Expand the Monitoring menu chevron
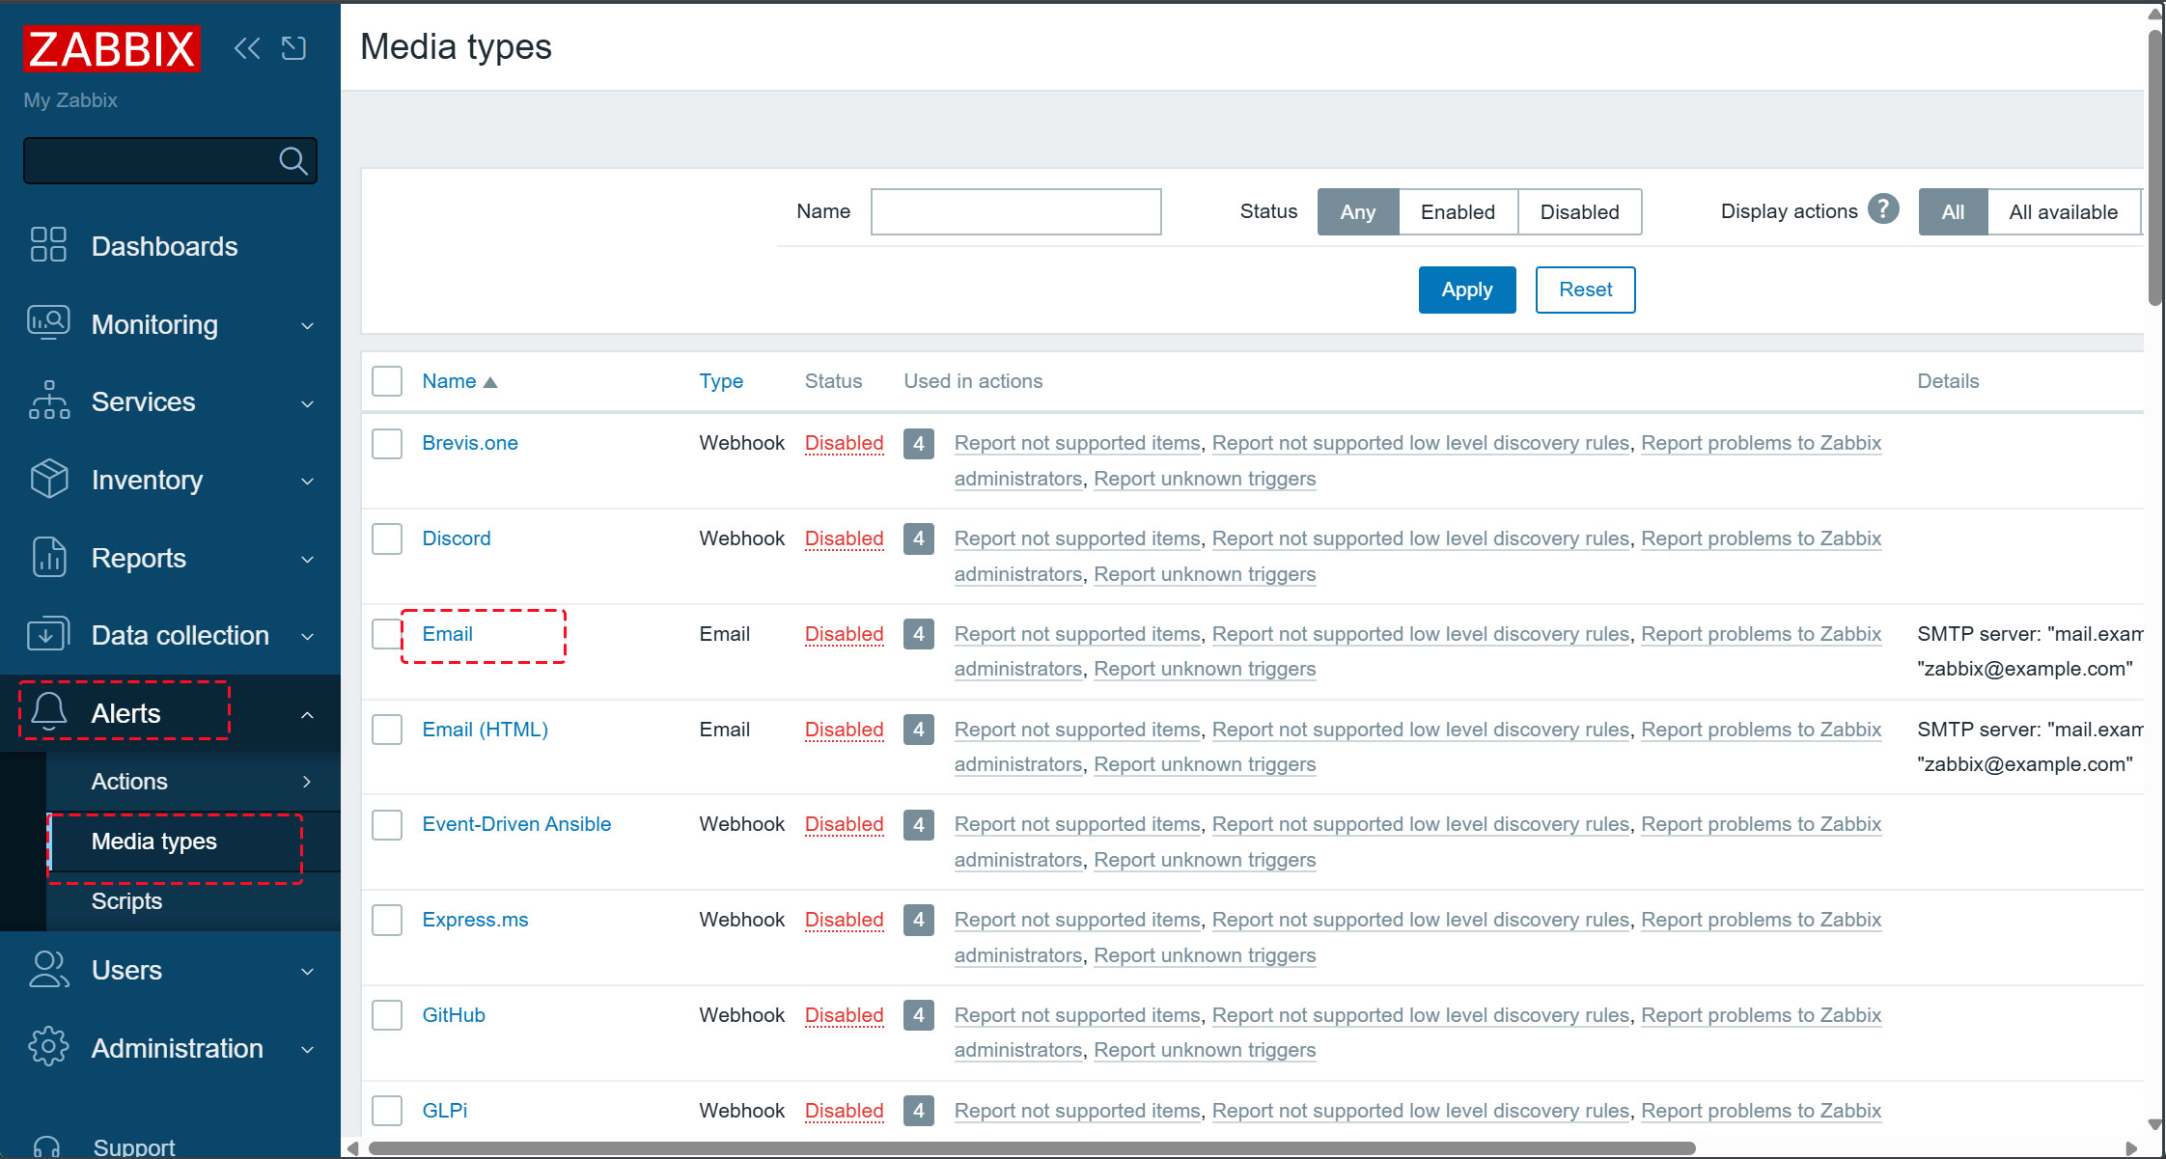Image resolution: width=2166 pixels, height=1159 pixels. (x=307, y=325)
